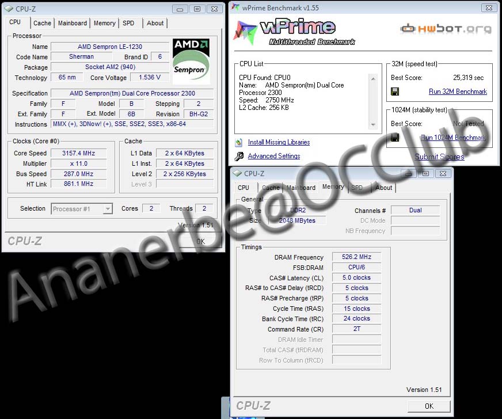Click the wrench icon beside Advanced Settings
Image resolution: width=502 pixels, height=419 pixels.
(239, 156)
